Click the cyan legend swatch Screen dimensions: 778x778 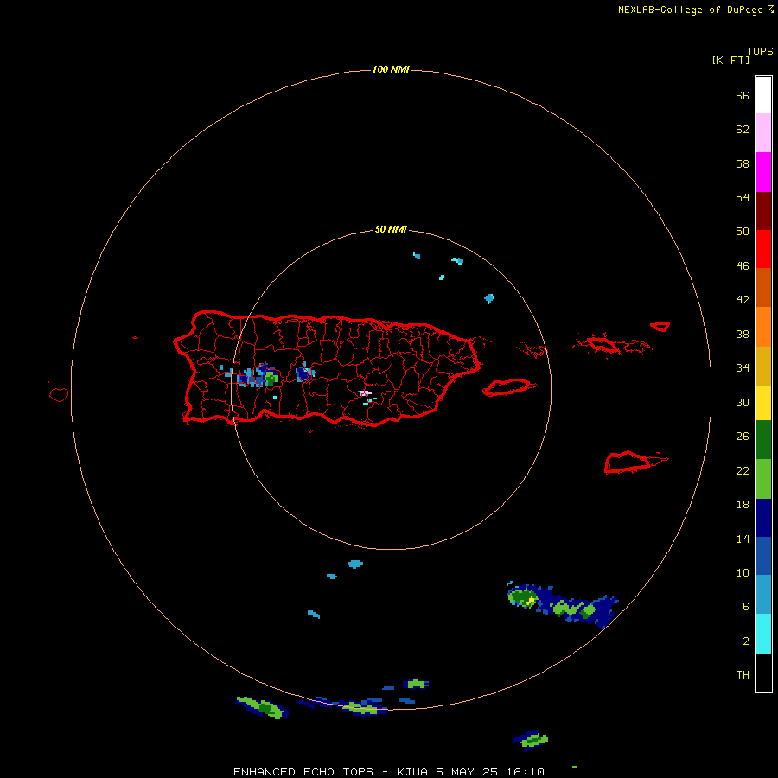click(763, 634)
